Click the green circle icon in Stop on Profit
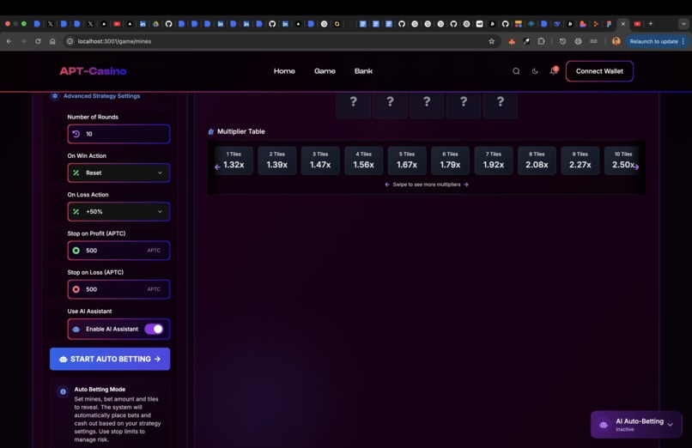Image resolution: width=692 pixels, height=448 pixels. click(76, 250)
